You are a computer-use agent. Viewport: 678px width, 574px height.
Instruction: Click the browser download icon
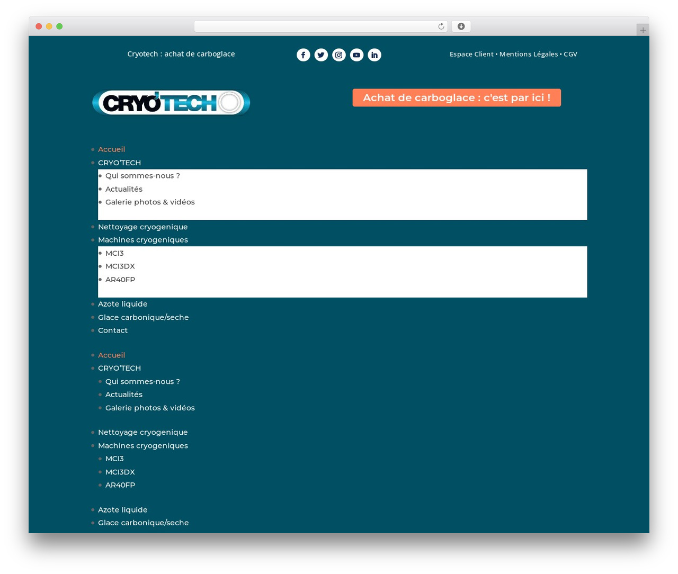pos(461,26)
